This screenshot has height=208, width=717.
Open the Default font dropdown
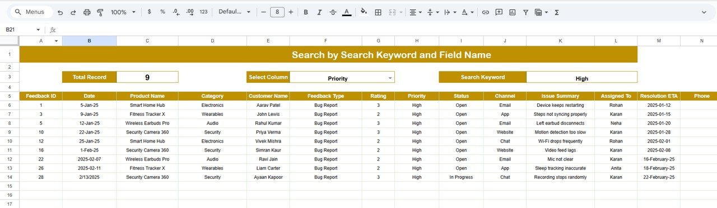pyautogui.click(x=234, y=12)
